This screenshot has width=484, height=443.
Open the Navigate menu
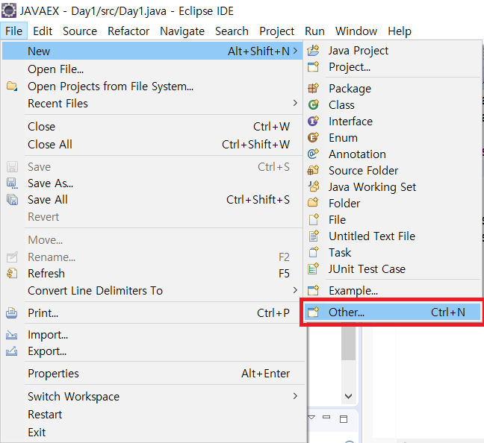182,31
